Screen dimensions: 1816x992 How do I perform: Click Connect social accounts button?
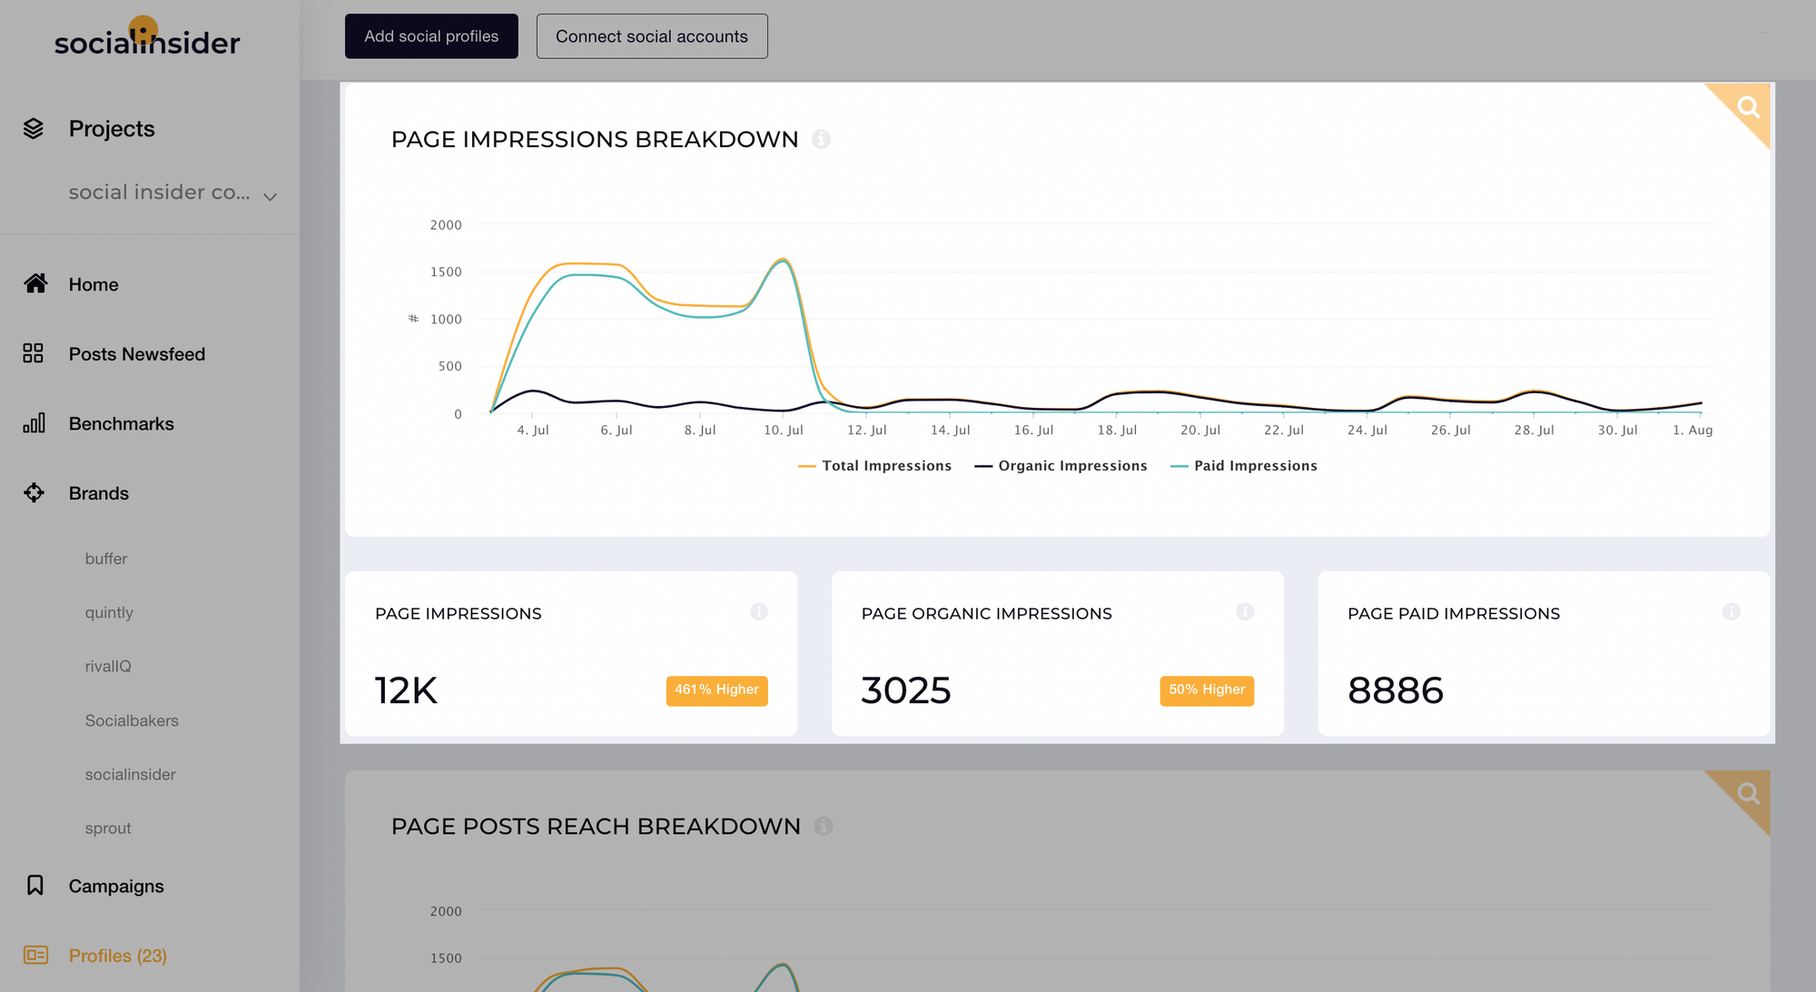point(652,36)
